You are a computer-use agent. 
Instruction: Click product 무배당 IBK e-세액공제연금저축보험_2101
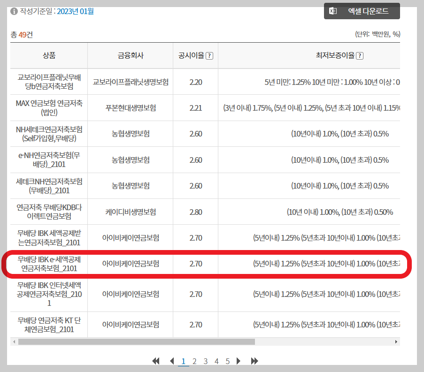(x=49, y=264)
